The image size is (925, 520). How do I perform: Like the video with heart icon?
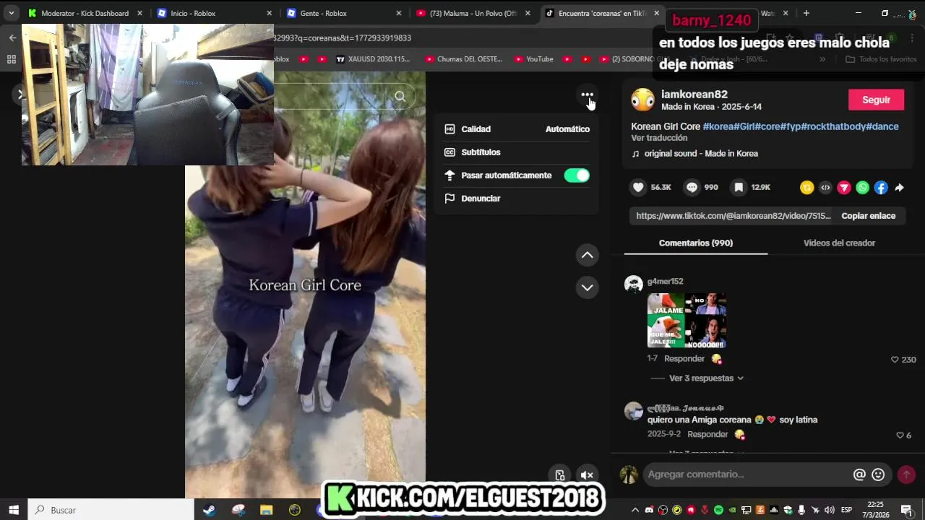tap(638, 187)
